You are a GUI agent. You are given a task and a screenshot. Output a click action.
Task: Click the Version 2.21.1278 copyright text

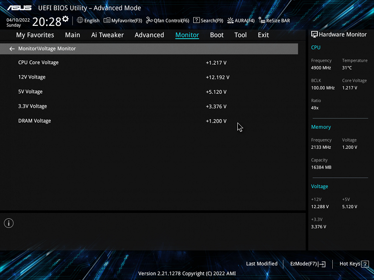[187, 274]
